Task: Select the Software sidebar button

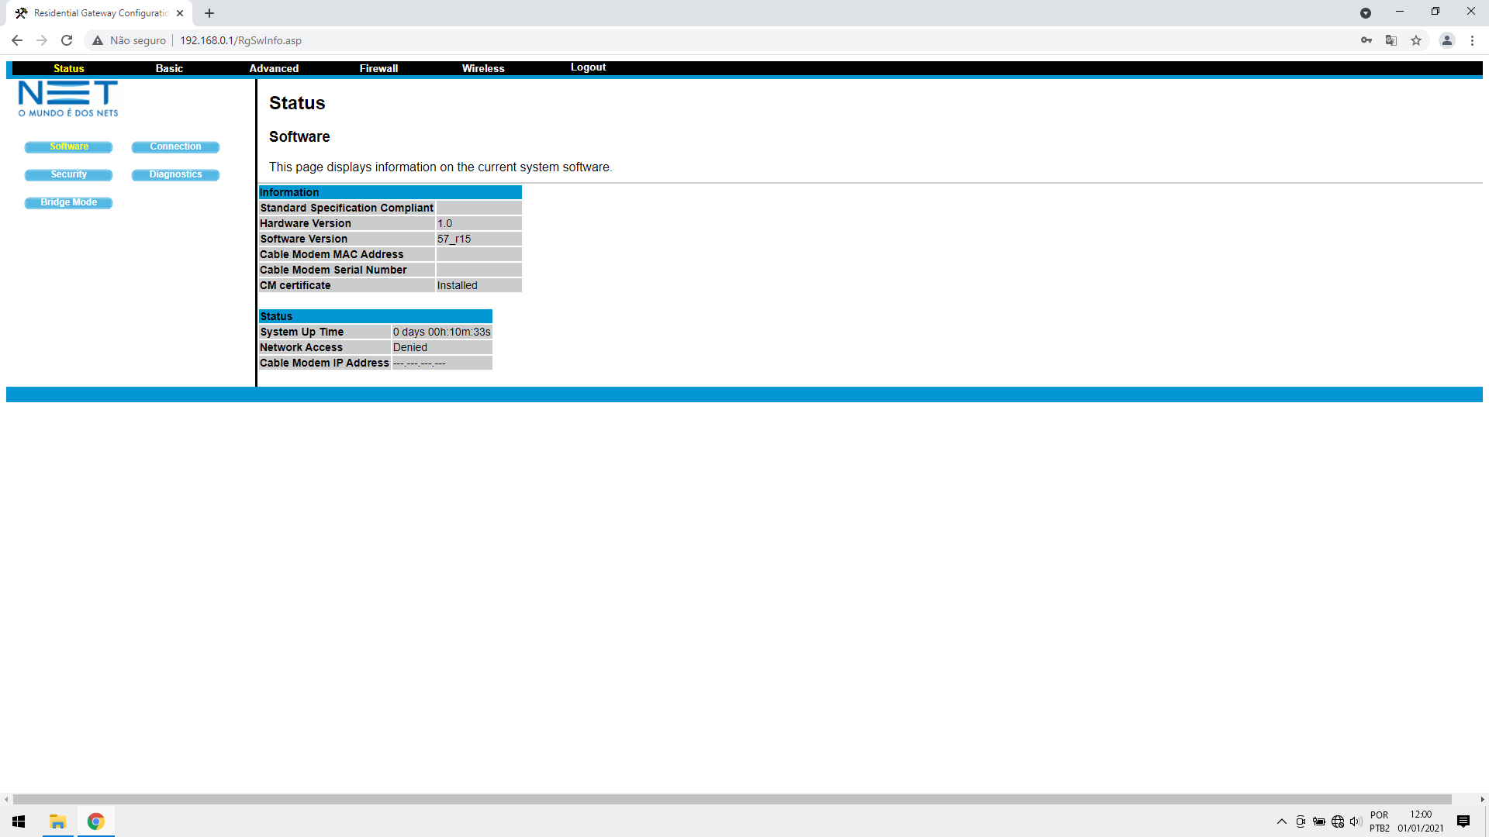Action: (x=69, y=146)
